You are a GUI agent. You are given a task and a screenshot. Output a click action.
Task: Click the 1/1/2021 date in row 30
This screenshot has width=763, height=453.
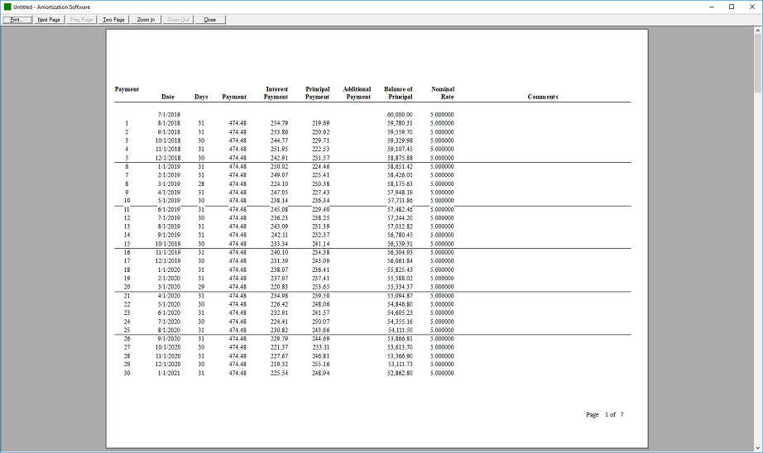[x=168, y=373]
